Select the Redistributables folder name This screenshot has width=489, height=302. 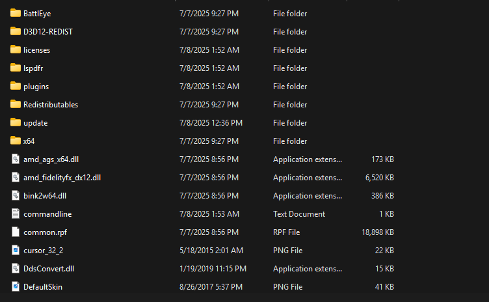click(x=51, y=104)
